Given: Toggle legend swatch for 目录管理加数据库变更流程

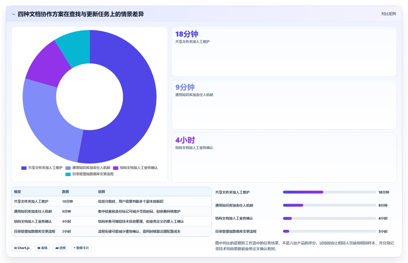Looking at the screenshot, I should (68, 174).
